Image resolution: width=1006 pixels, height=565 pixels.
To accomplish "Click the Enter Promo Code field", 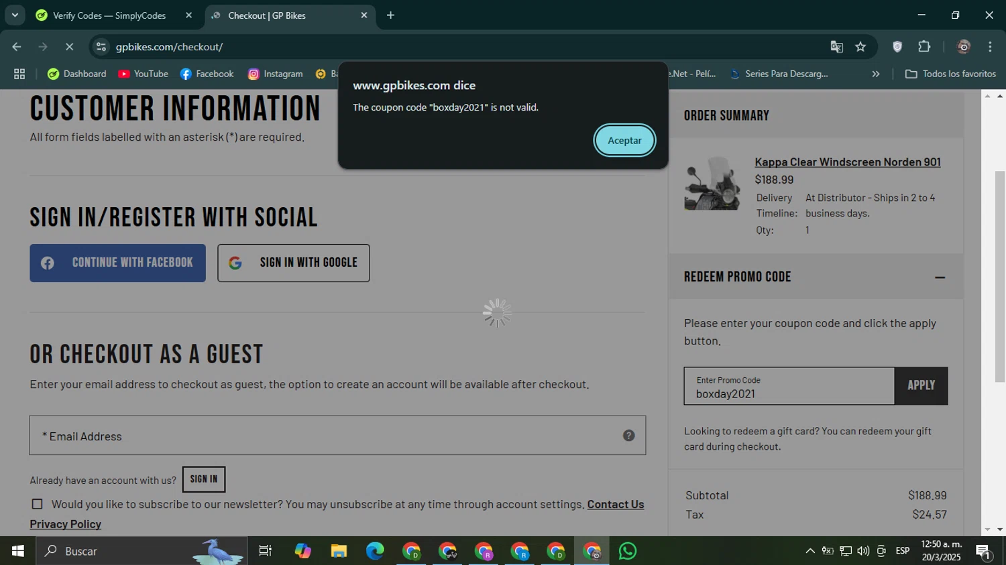I will [x=789, y=386].
